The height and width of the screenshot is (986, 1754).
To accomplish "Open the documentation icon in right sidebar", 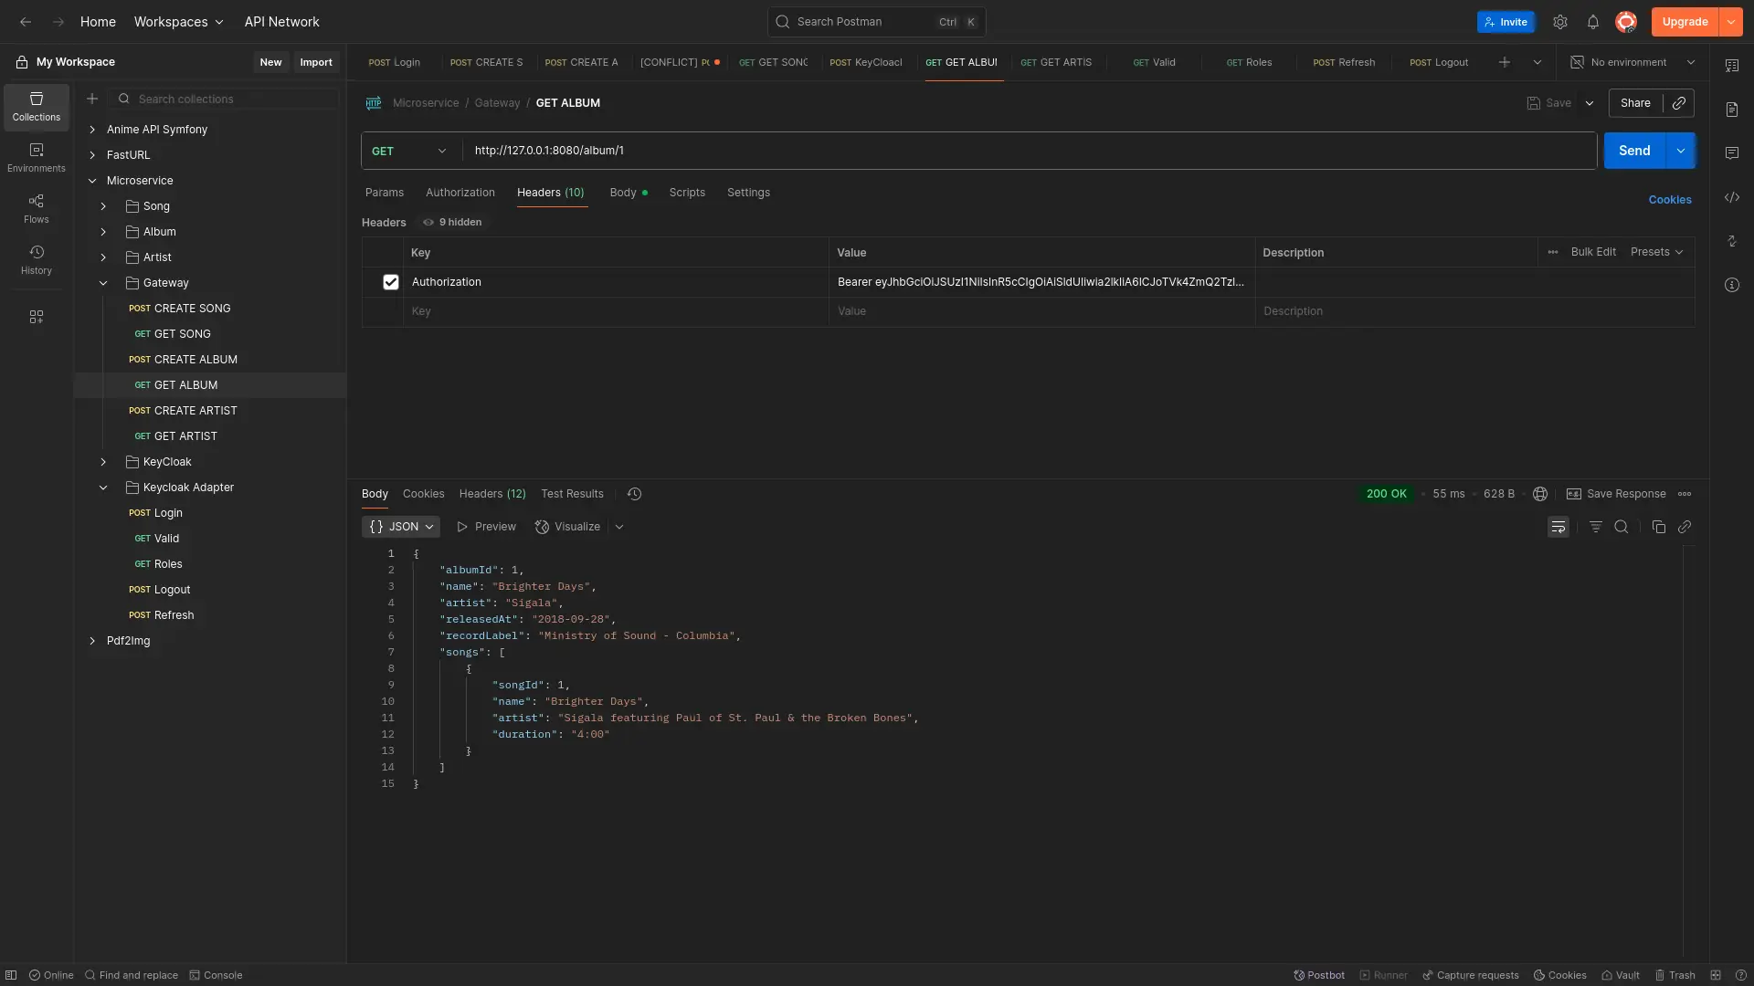I will click(1732, 110).
